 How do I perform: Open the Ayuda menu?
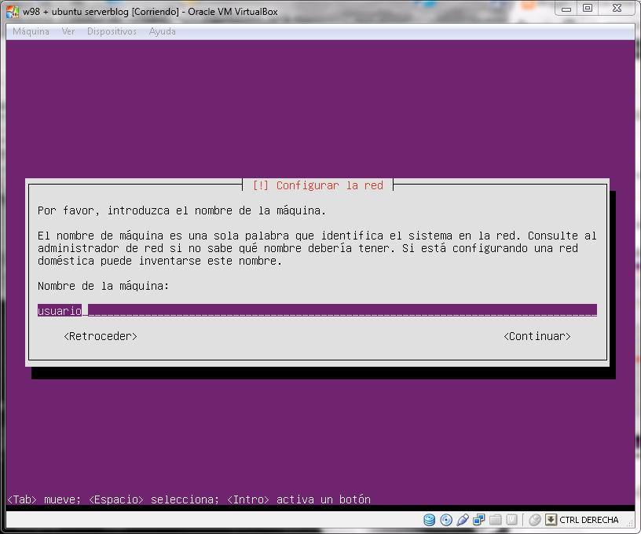(x=163, y=31)
